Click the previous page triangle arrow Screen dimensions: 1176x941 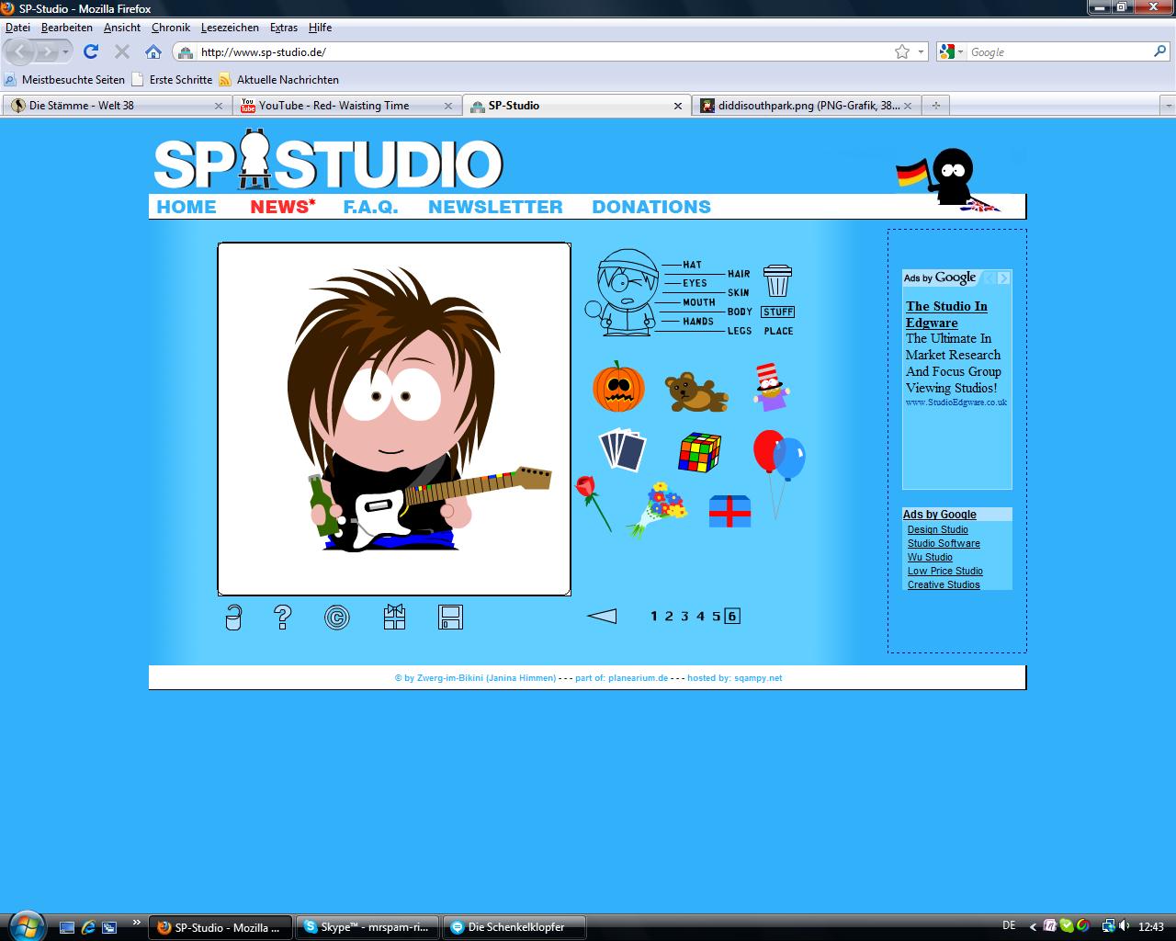click(x=602, y=617)
